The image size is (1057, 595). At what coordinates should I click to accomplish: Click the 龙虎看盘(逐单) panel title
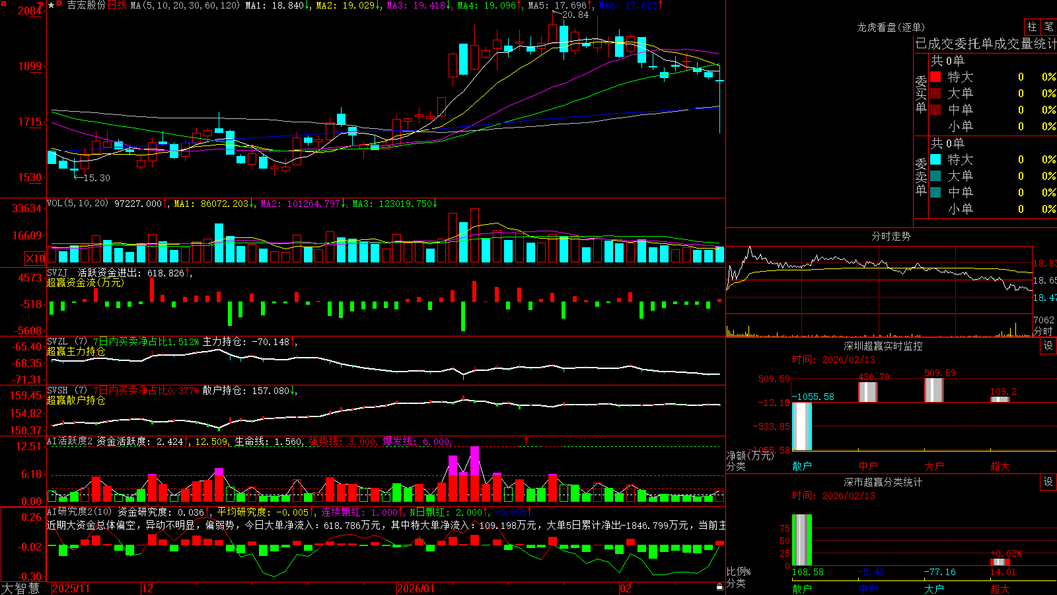891,27
